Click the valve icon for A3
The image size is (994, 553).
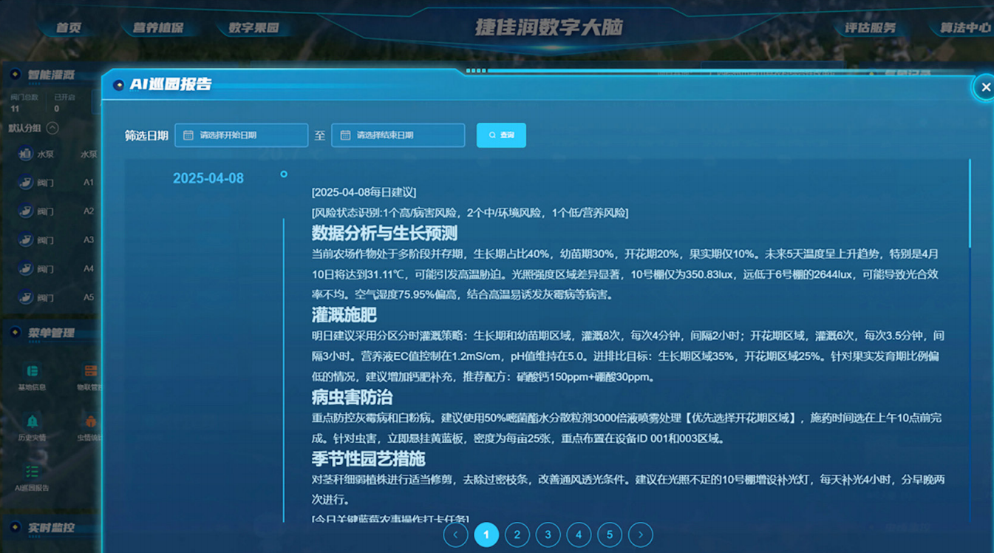pyautogui.click(x=26, y=240)
